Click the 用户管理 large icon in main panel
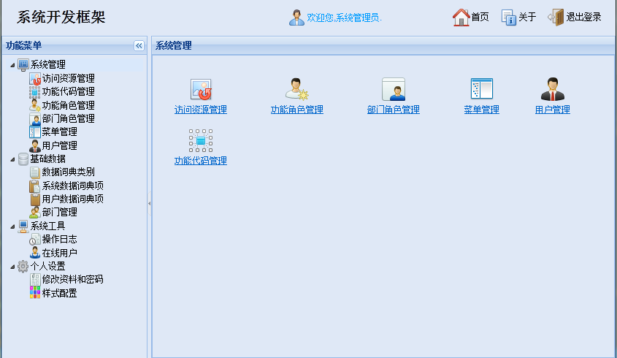This screenshot has width=617, height=358. click(x=553, y=89)
